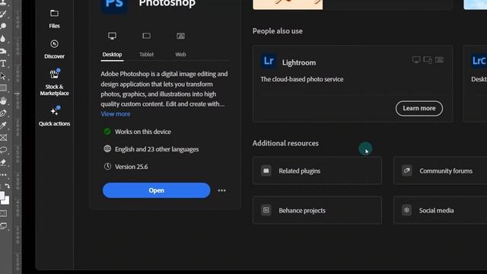
Task: Select the background color swatch
Action: [6, 201]
